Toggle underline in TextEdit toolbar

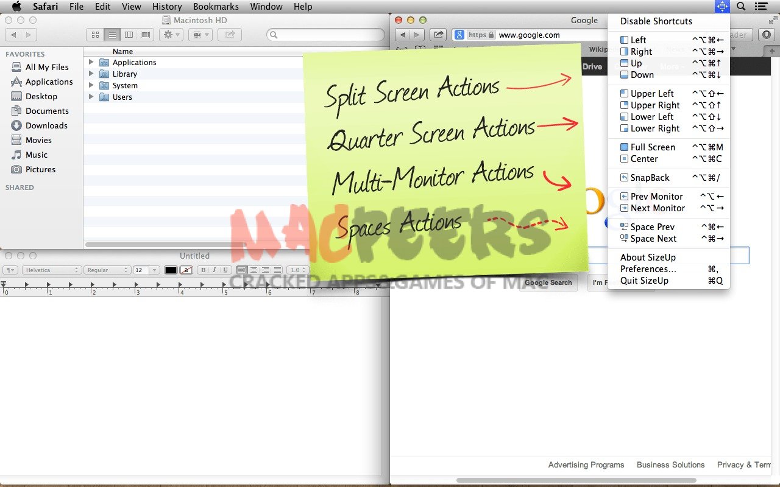[x=225, y=270]
